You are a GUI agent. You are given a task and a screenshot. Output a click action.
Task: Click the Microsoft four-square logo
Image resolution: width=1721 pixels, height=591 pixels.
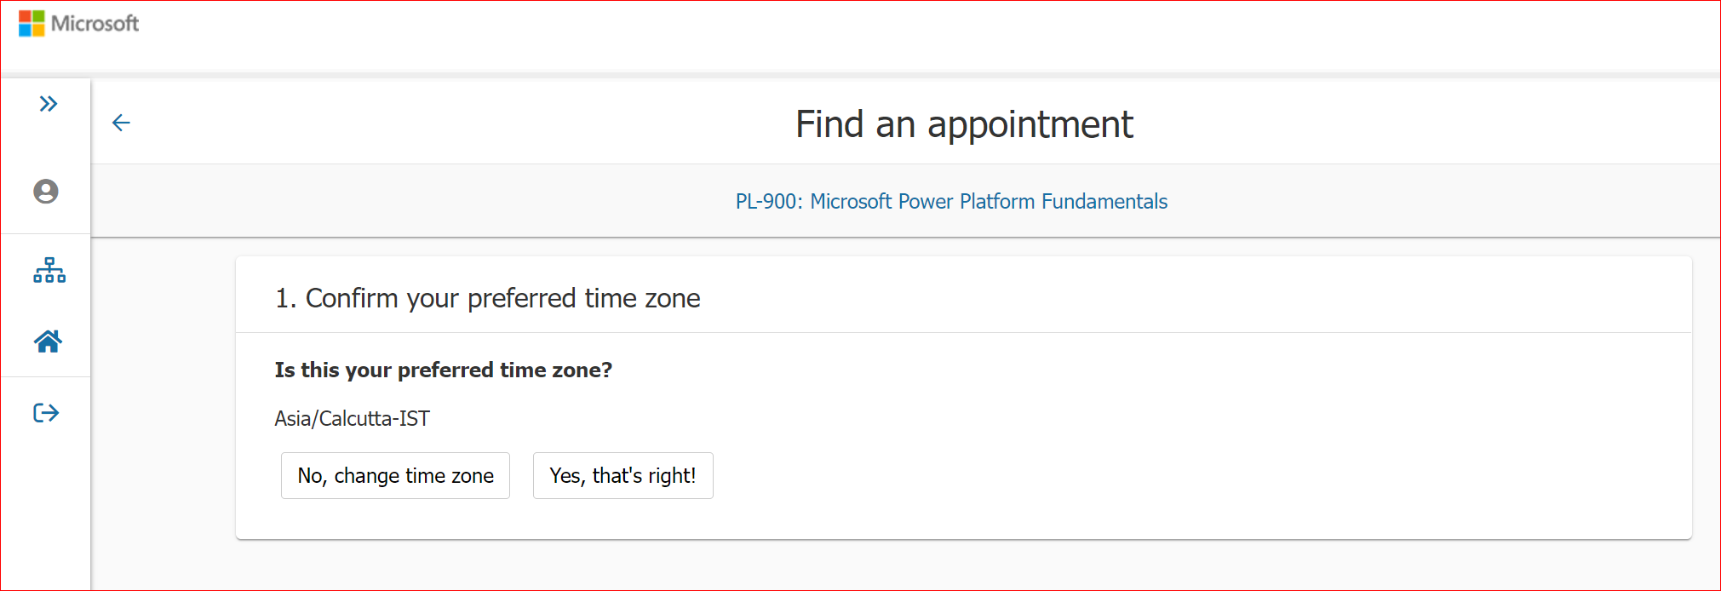[x=32, y=24]
